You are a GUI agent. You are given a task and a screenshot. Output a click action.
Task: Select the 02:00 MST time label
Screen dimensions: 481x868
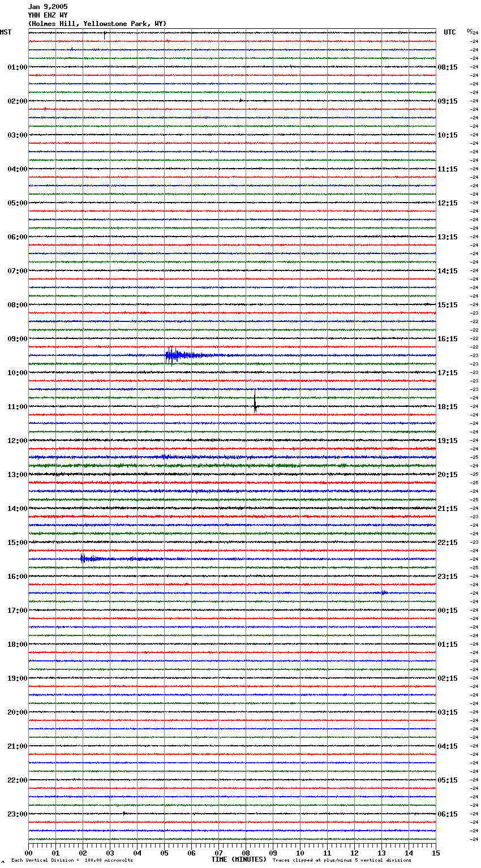(17, 101)
